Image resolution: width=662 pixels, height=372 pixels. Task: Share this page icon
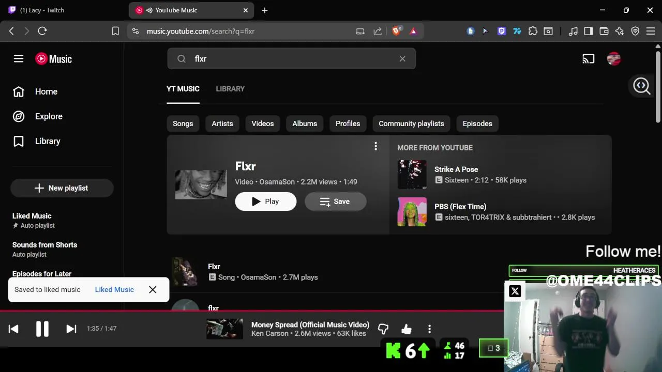click(x=378, y=31)
